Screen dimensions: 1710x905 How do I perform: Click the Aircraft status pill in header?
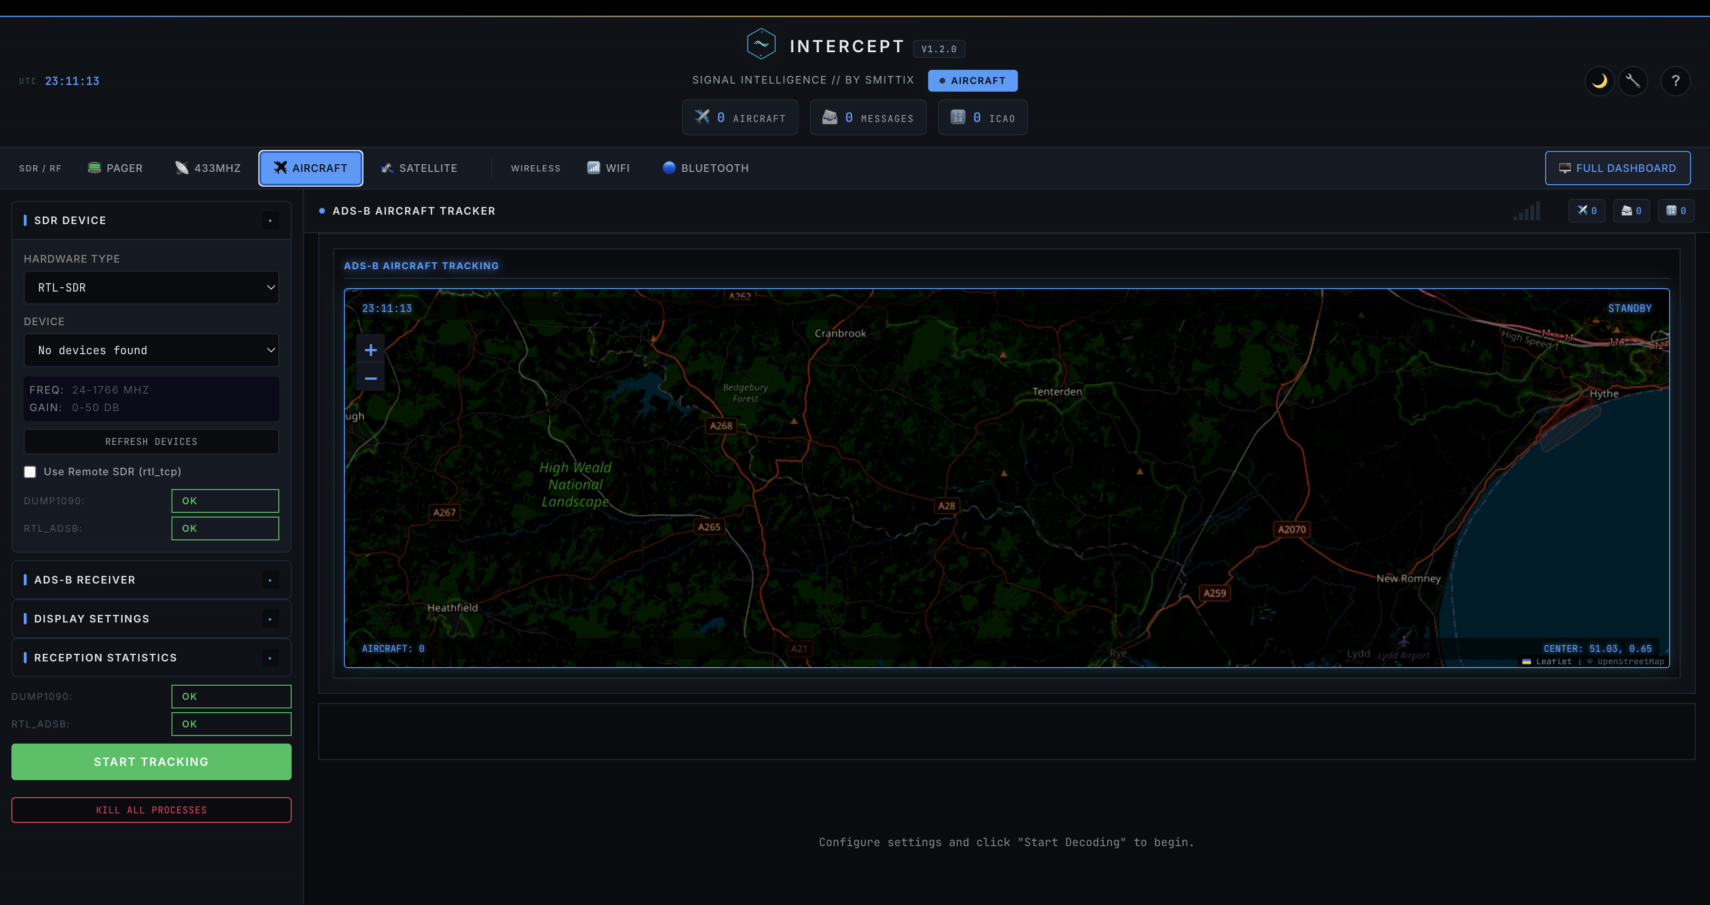[x=972, y=81]
